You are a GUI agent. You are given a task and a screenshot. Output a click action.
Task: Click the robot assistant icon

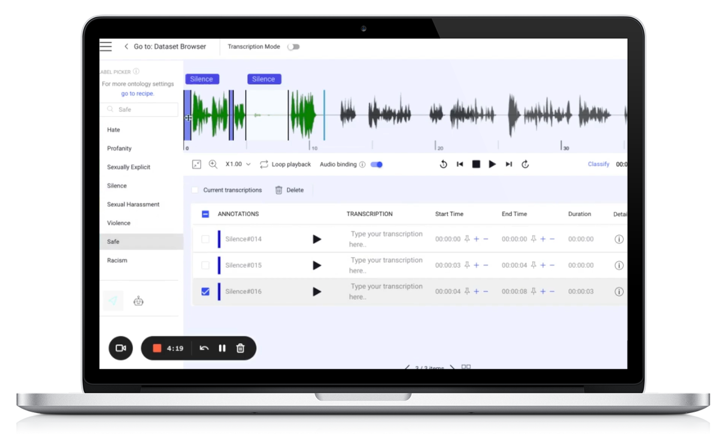138,301
